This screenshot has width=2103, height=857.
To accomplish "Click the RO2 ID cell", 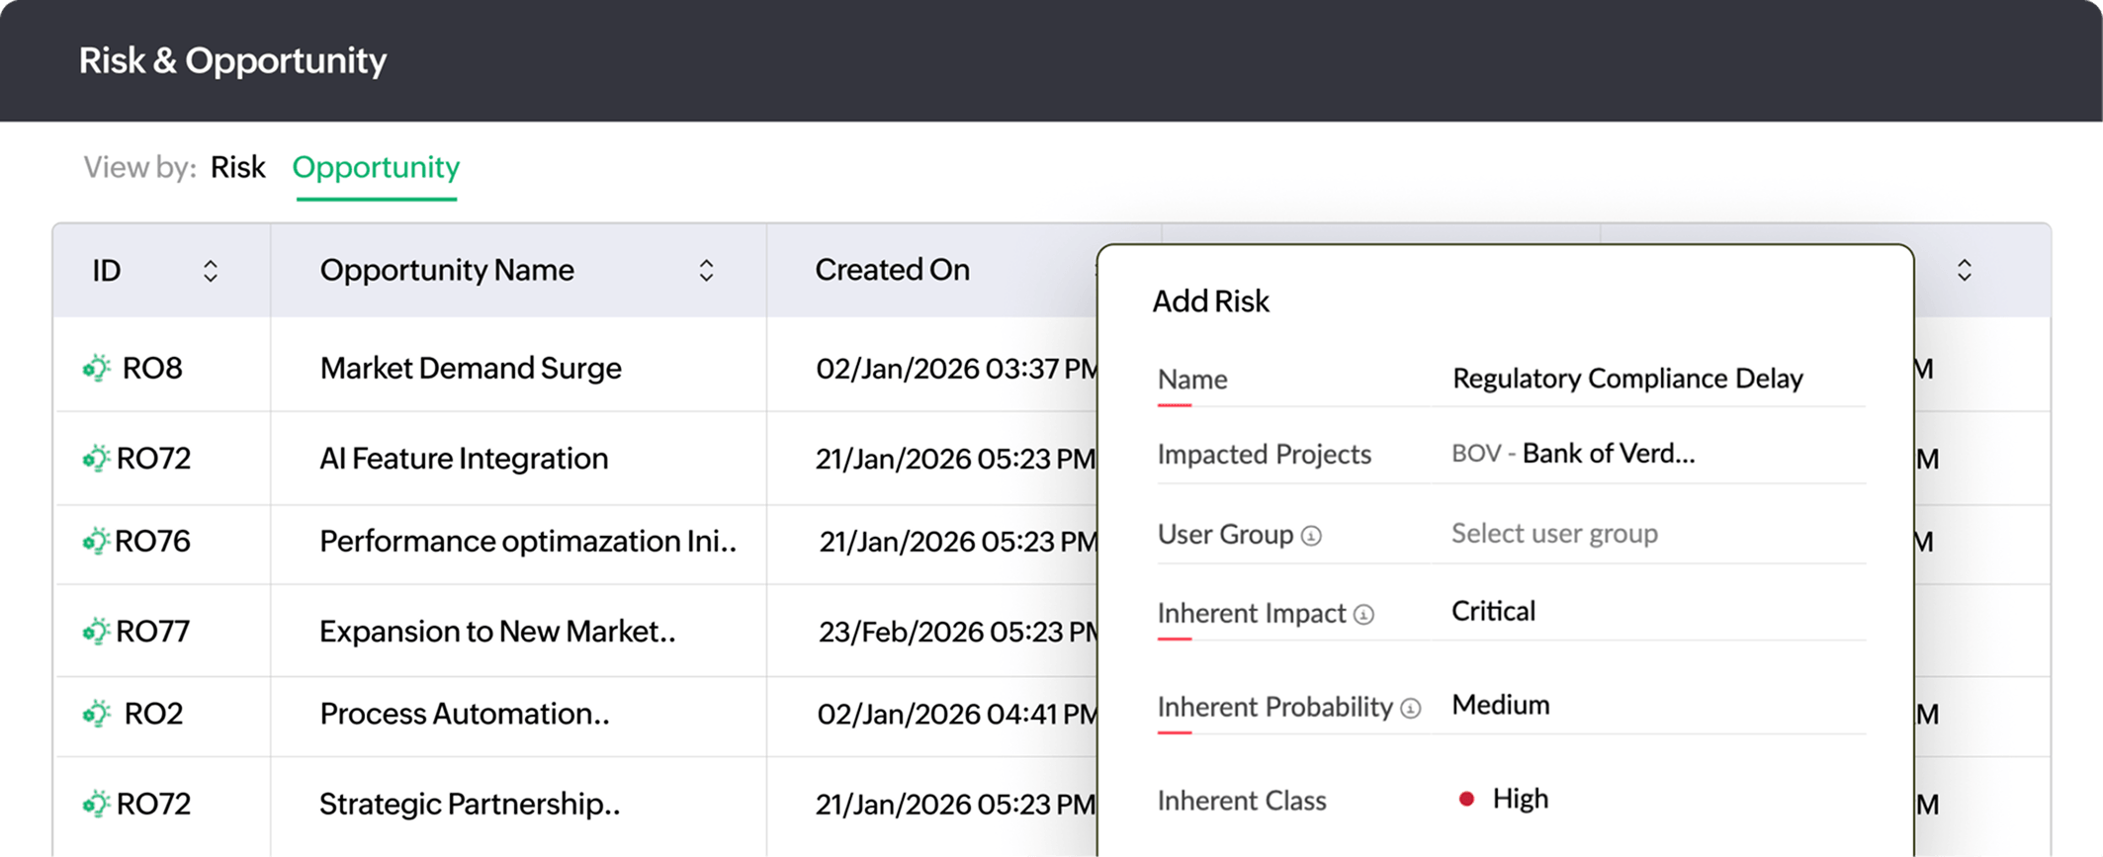I will pyautogui.click(x=153, y=714).
